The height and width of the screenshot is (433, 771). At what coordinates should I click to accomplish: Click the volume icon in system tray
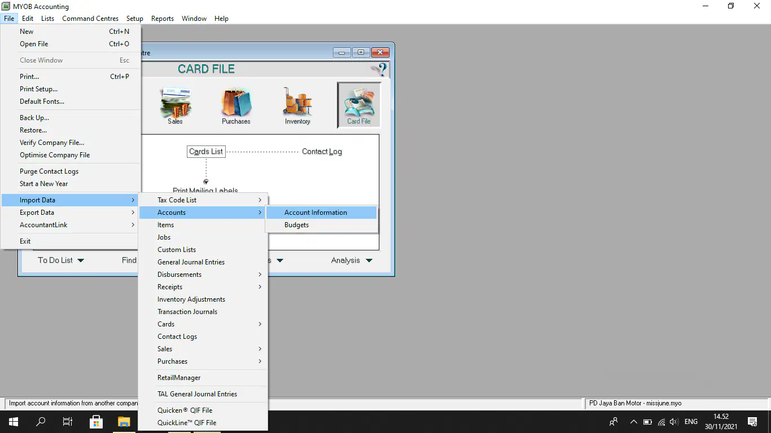pos(674,422)
